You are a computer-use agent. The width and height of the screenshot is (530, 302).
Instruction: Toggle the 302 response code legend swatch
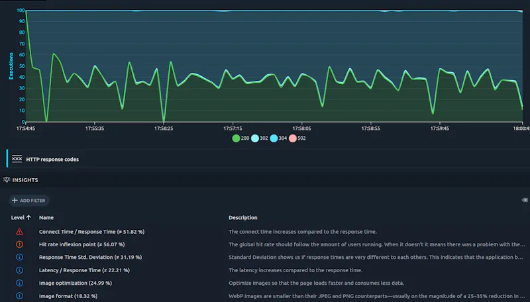[255, 138]
